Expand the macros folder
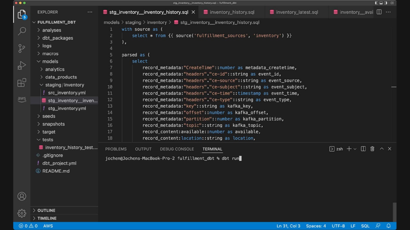Image resolution: width=410 pixels, height=230 pixels. coord(64,54)
